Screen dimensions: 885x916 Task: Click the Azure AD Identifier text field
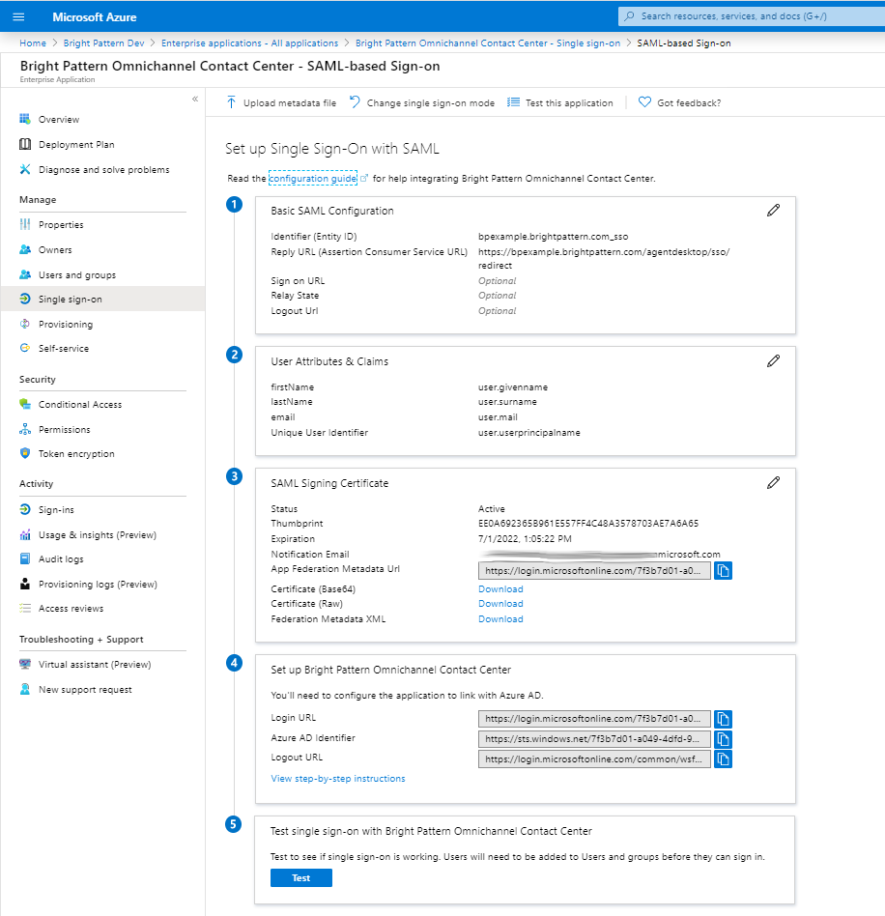pyautogui.click(x=594, y=739)
